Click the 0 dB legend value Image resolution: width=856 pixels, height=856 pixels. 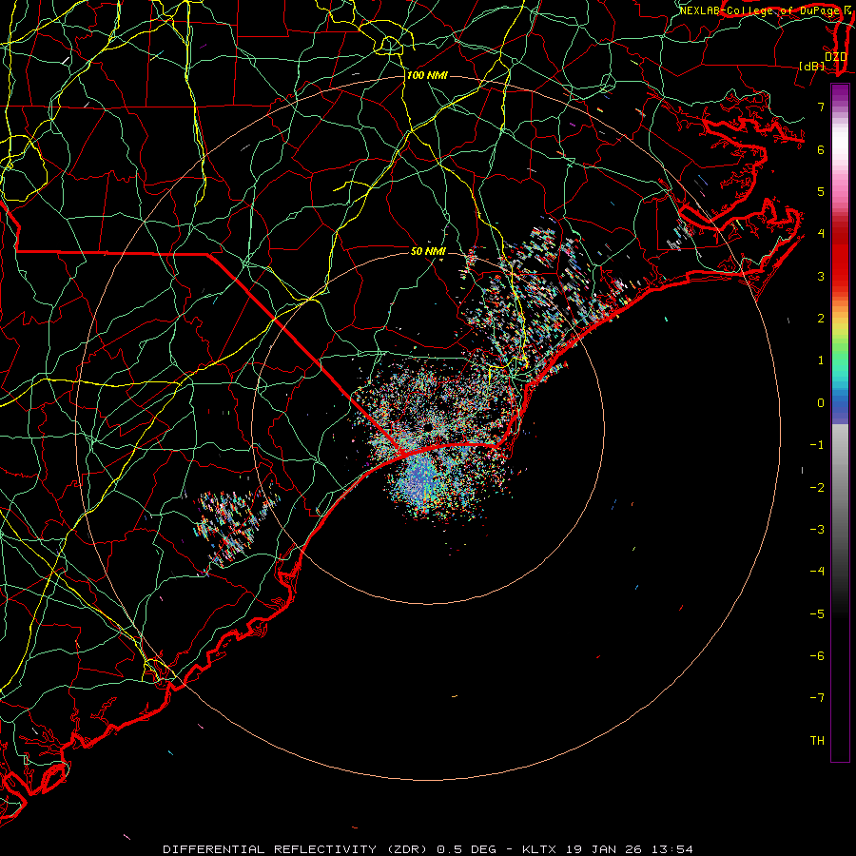(x=821, y=403)
